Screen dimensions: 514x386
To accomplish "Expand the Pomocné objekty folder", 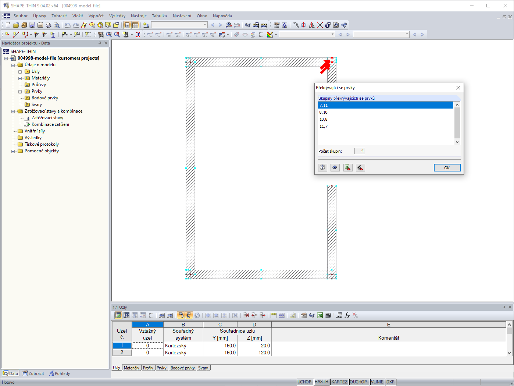I will [x=13, y=151].
